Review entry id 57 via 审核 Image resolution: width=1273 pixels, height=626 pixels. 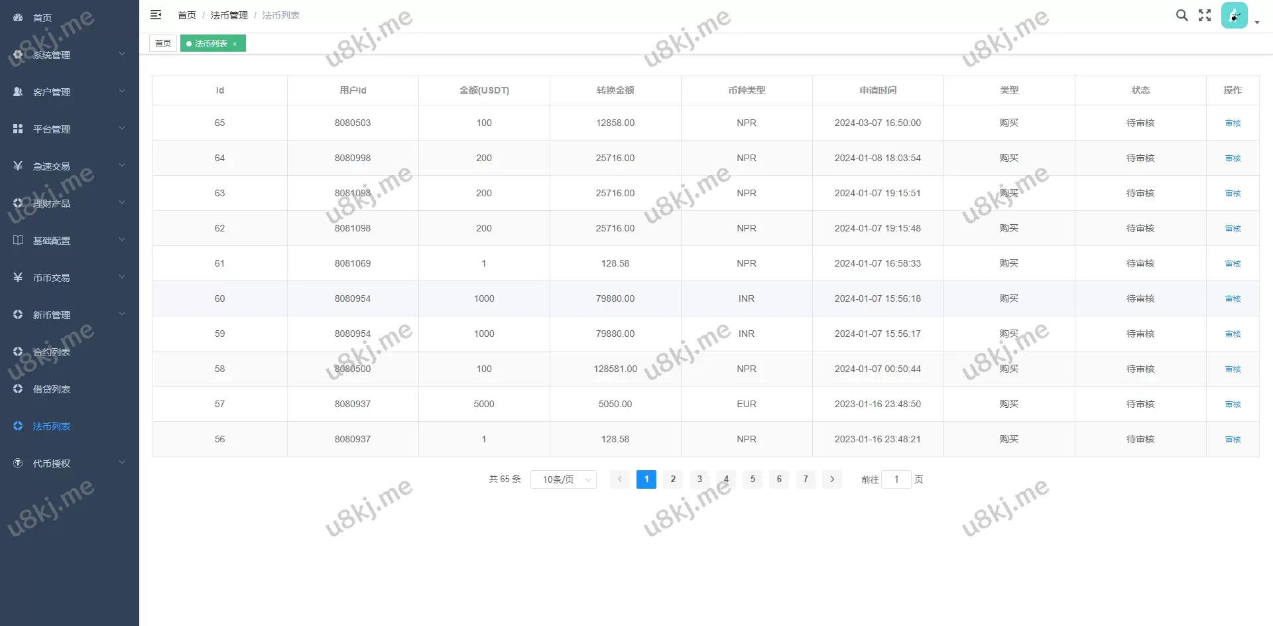(x=1232, y=404)
